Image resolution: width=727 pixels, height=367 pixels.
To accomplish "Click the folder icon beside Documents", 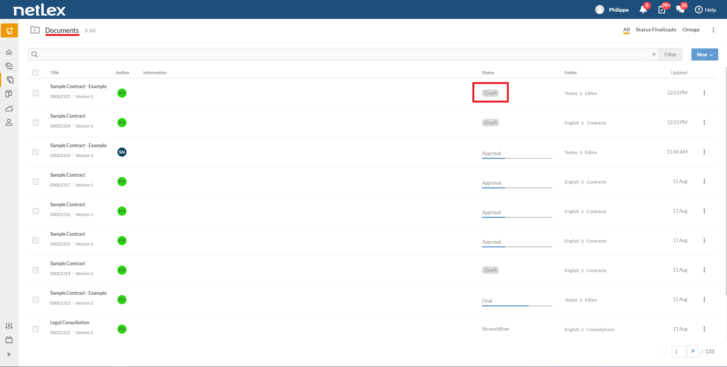I will [35, 30].
